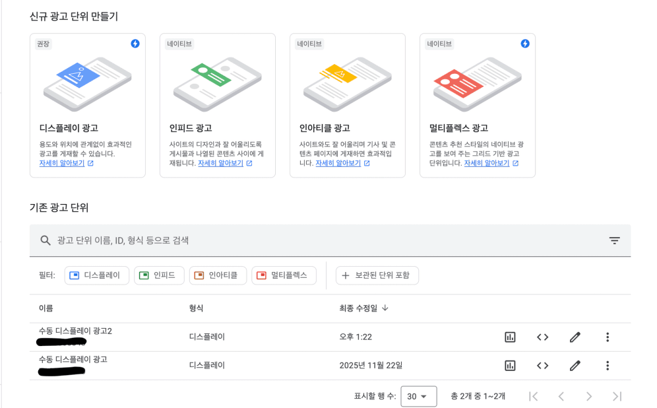This screenshot has height=408, width=657.
Task: Toggle the 디스플레이 filter chip
Action: (x=96, y=275)
